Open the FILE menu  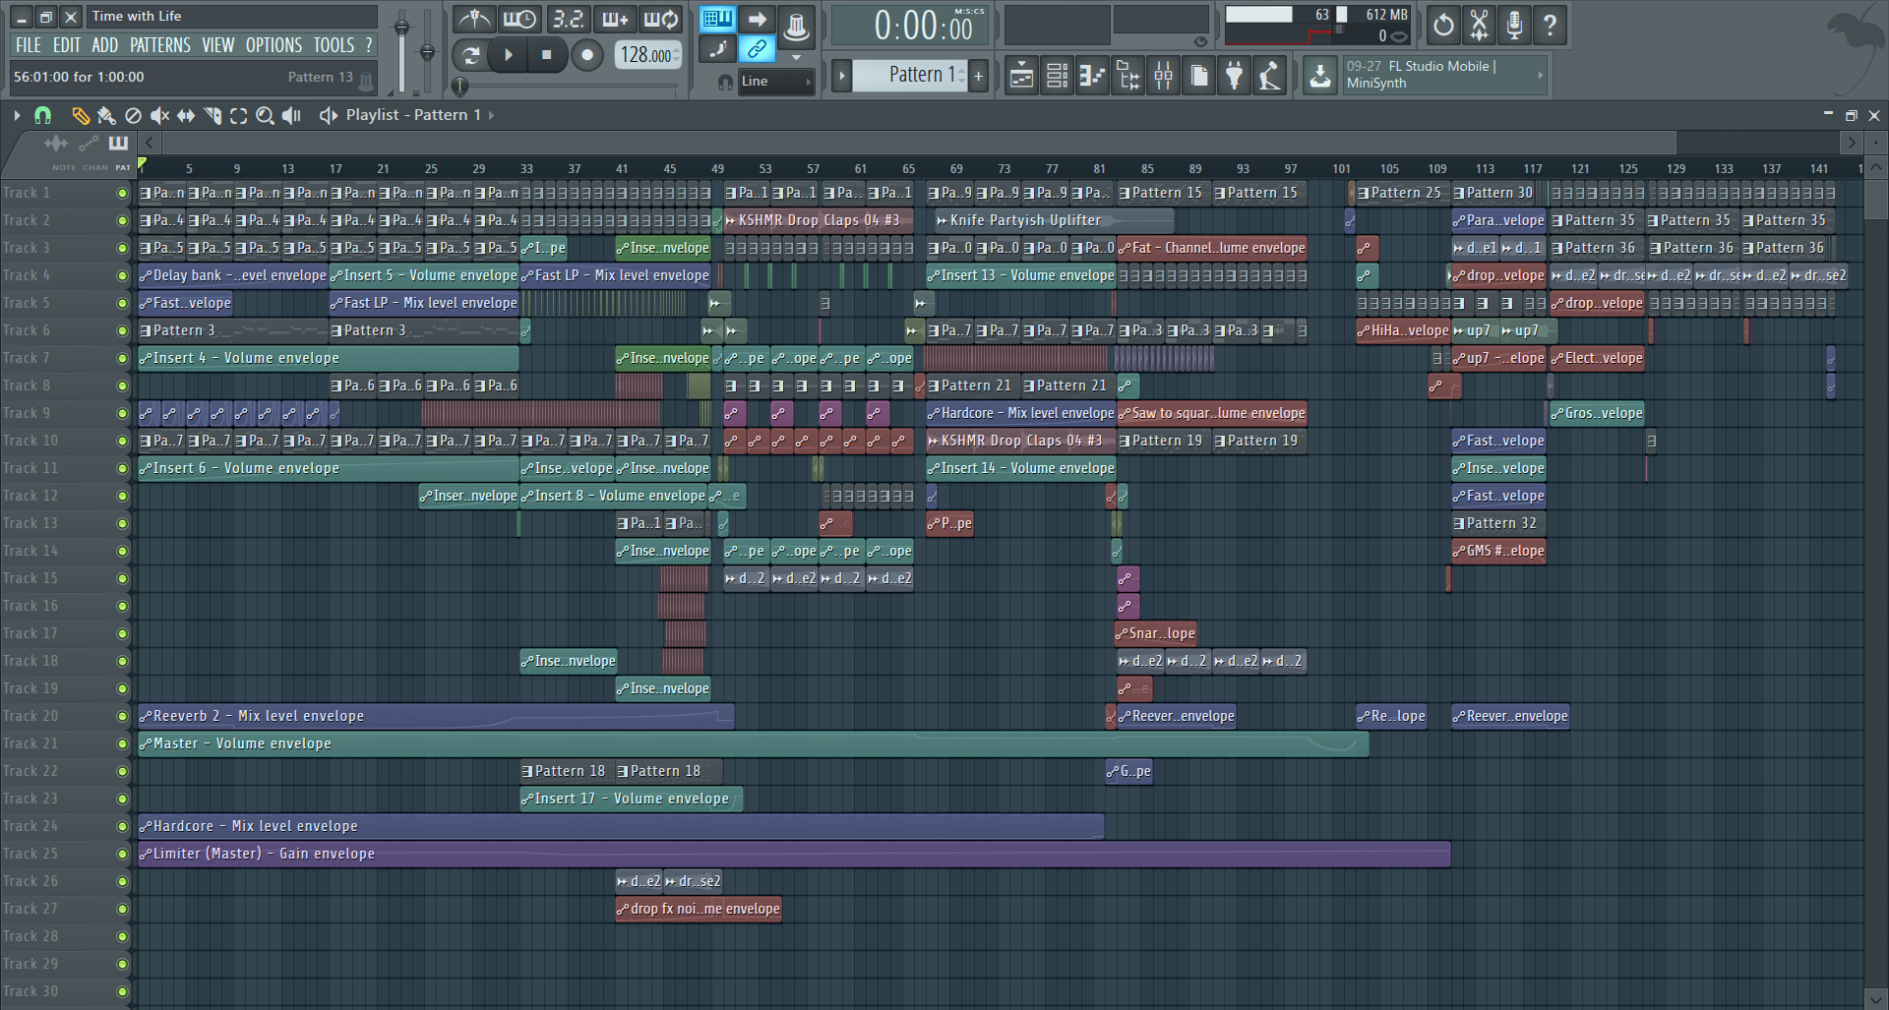(x=29, y=45)
